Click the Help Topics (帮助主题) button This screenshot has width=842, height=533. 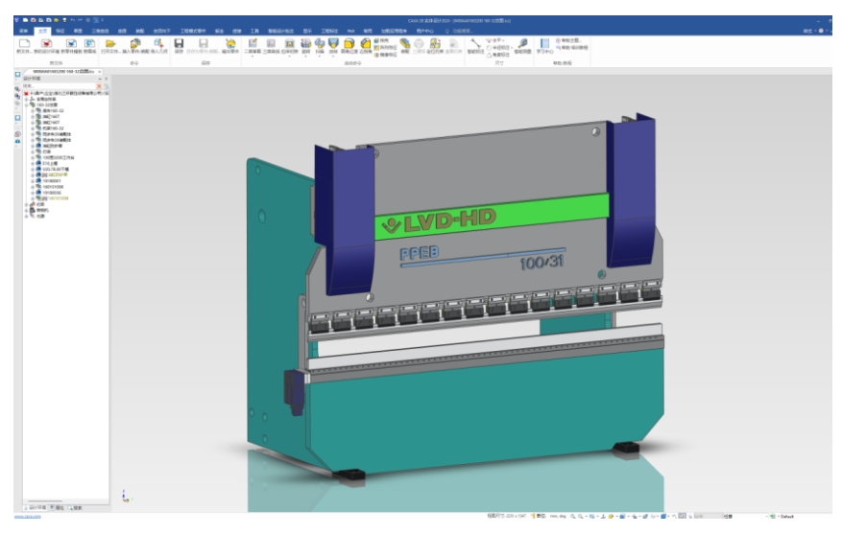pos(568,40)
